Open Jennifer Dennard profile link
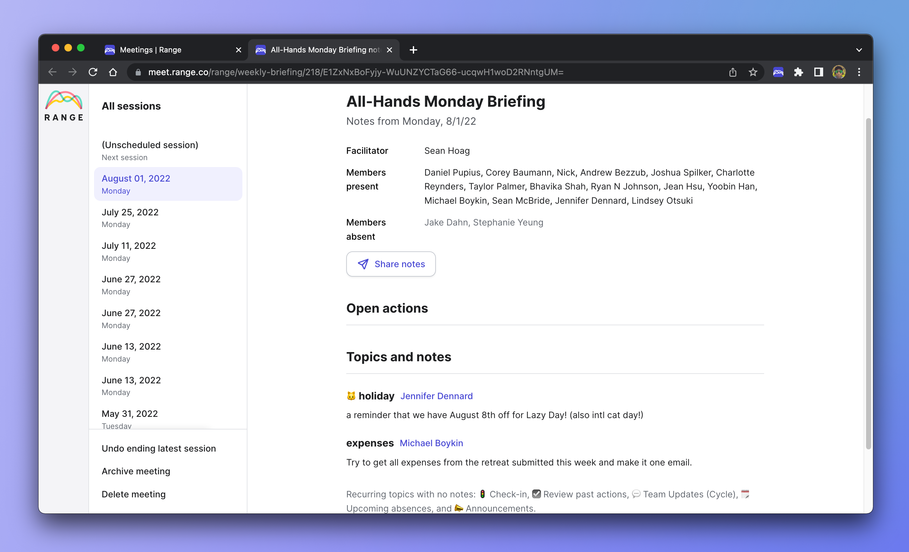 click(x=437, y=396)
